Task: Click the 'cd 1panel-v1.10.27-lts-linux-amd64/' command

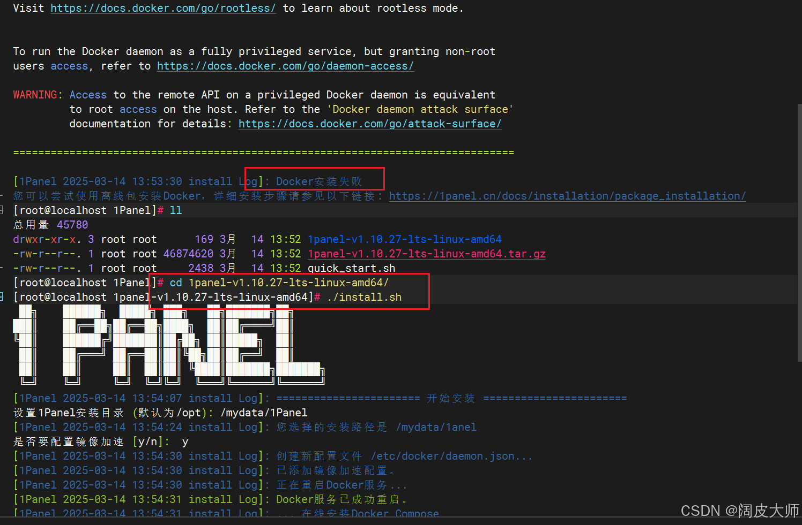Action: pyautogui.click(x=279, y=283)
